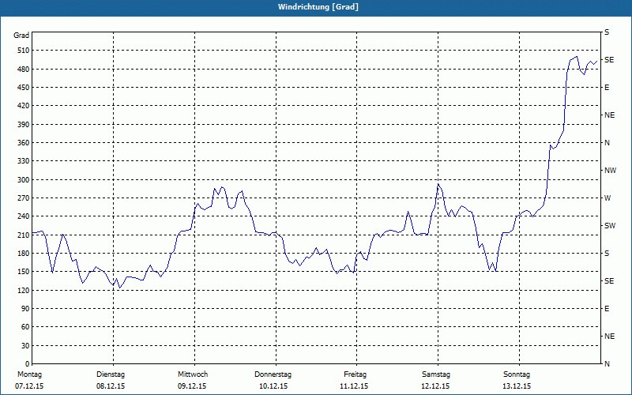Click the date 11.12.15
Viewport: 632px width, 395px height.
(x=354, y=386)
